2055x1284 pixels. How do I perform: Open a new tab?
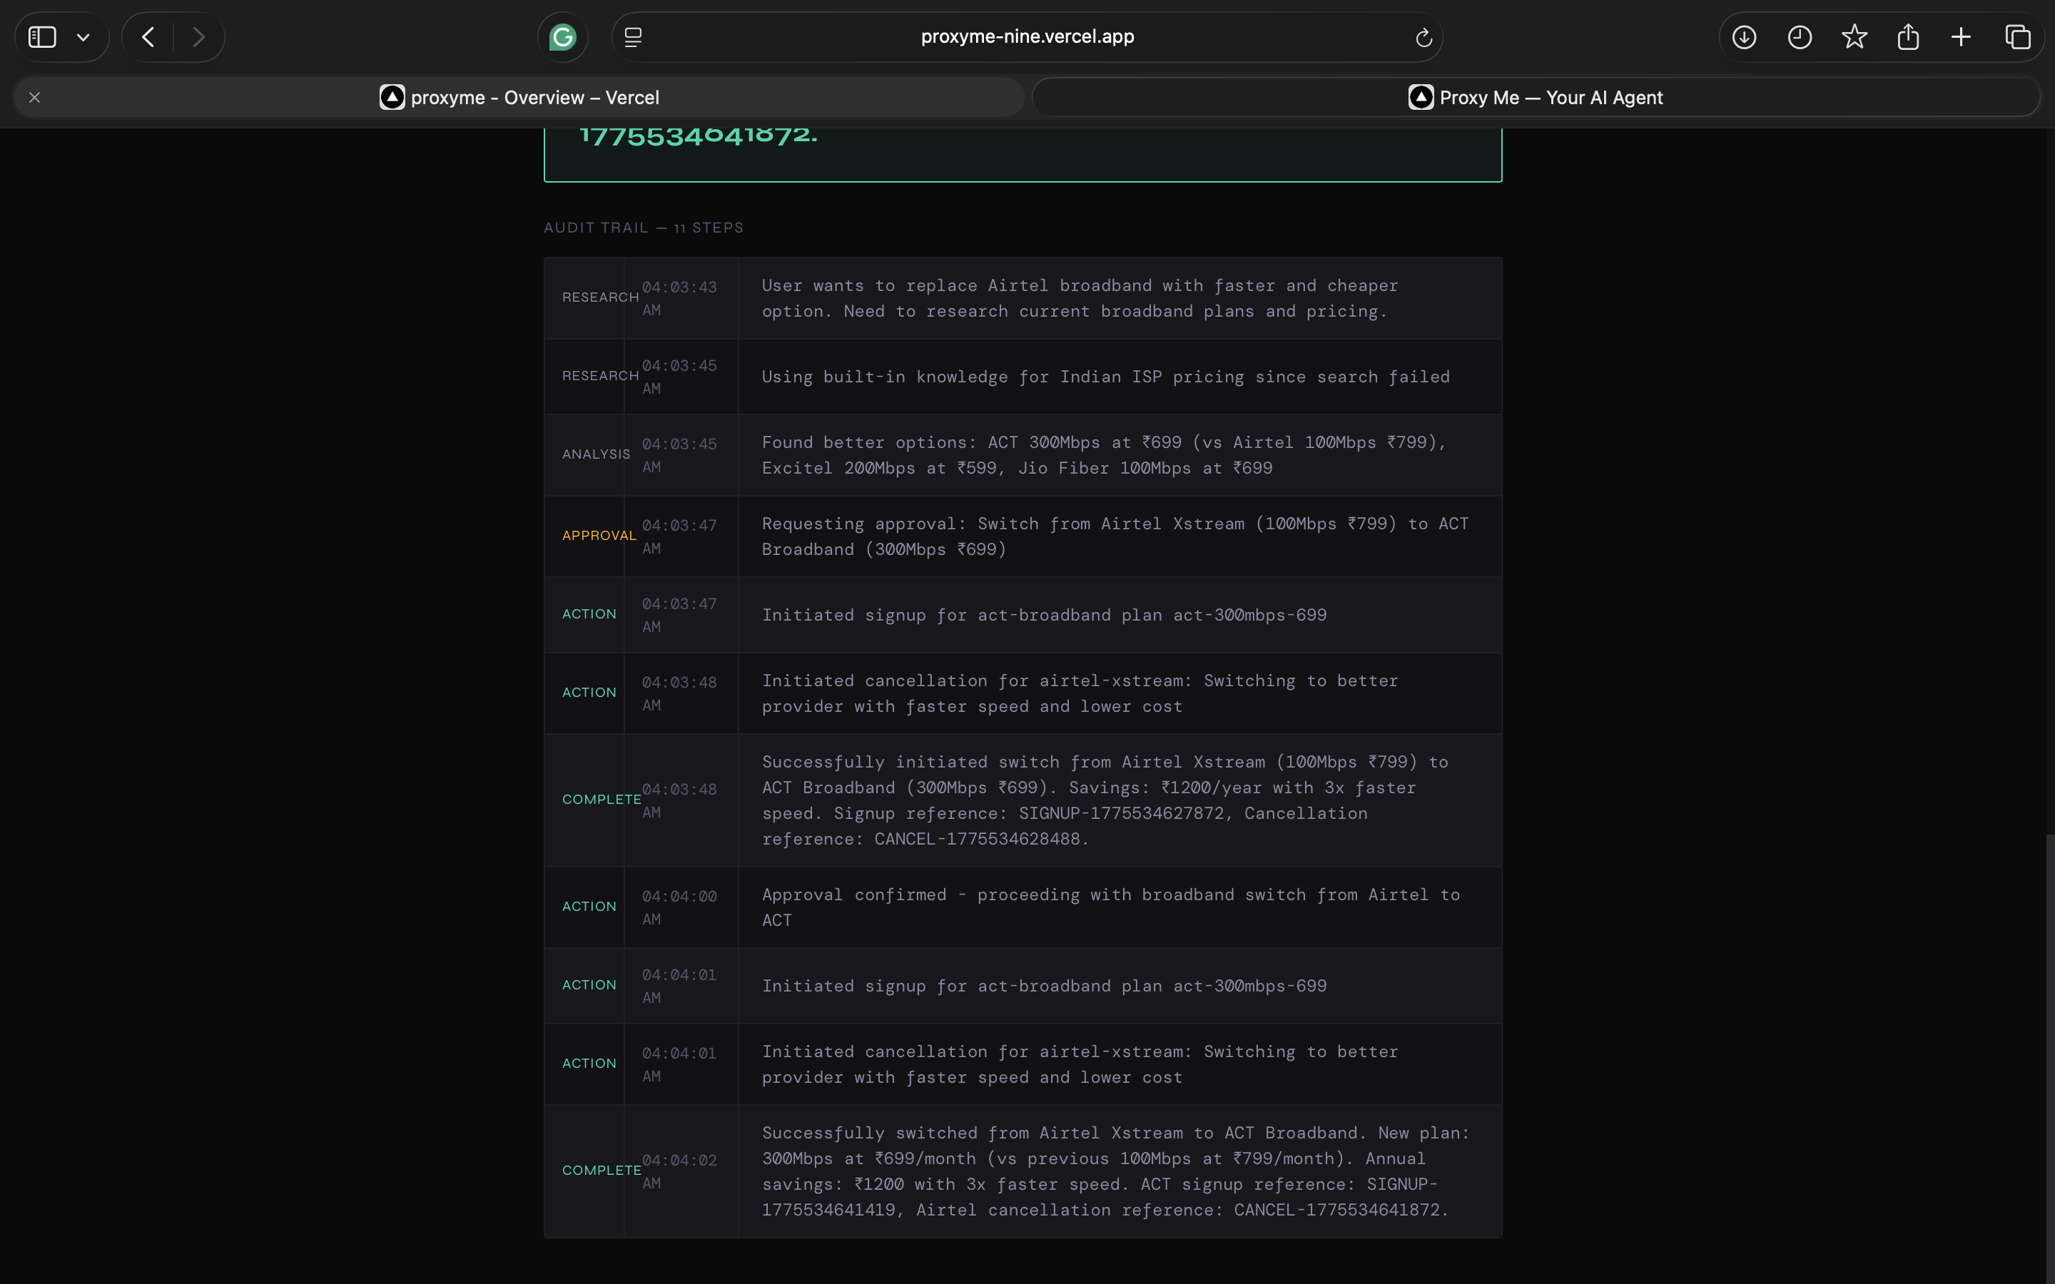(x=1962, y=37)
